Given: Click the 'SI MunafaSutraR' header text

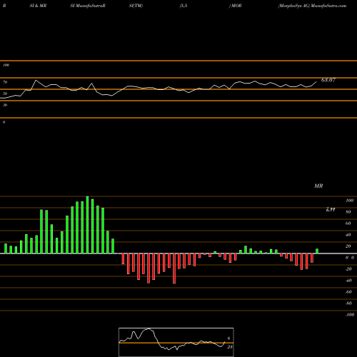Looking at the screenshot, I should [88, 6].
